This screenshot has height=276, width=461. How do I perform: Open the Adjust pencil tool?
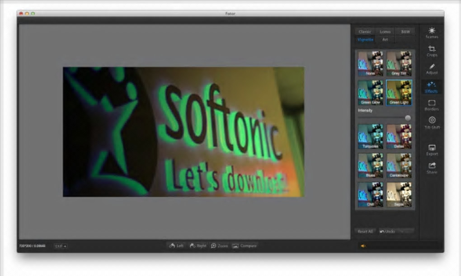point(432,69)
